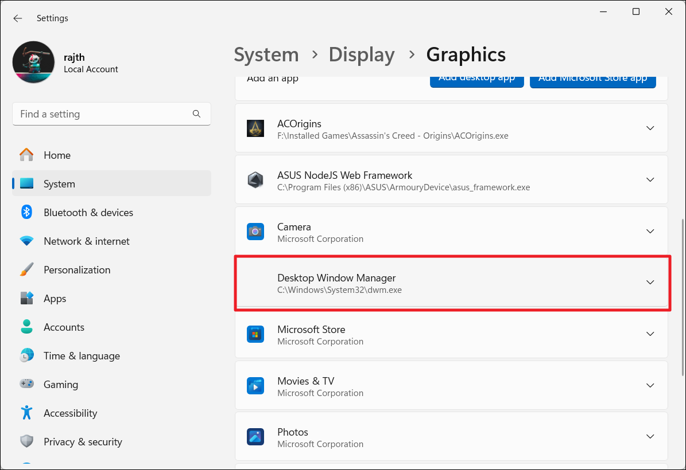Expand the Camera app options chevron
686x470 pixels.
[x=650, y=232]
